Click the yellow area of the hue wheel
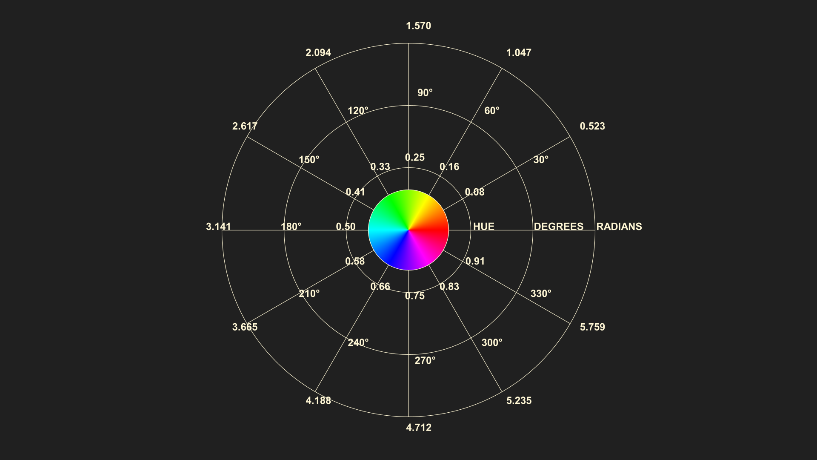This screenshot has height=460, width=817. click(x=421, y=208)
